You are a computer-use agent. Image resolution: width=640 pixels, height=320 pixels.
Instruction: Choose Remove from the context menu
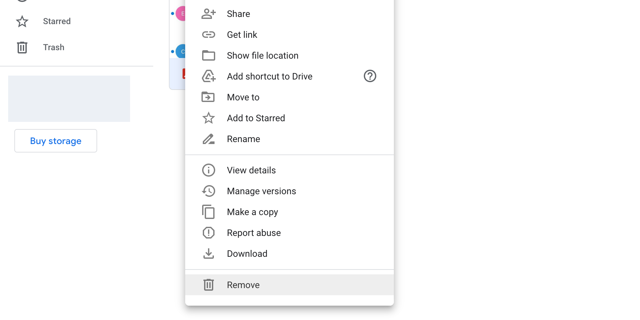click(243, 284)
